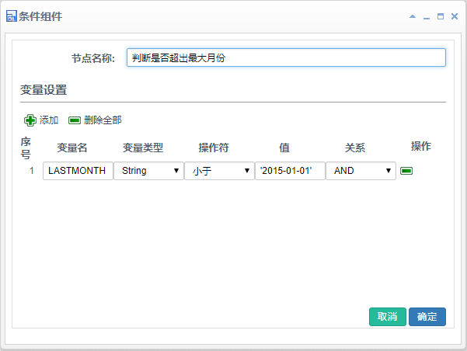Confirm with the 确定 button
This screenshot has height=351, width=467.
427,317
